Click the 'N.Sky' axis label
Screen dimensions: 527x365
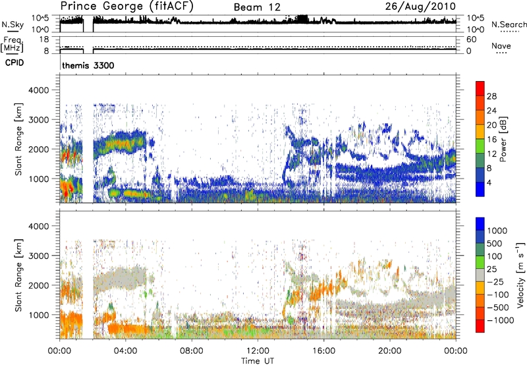13,24
